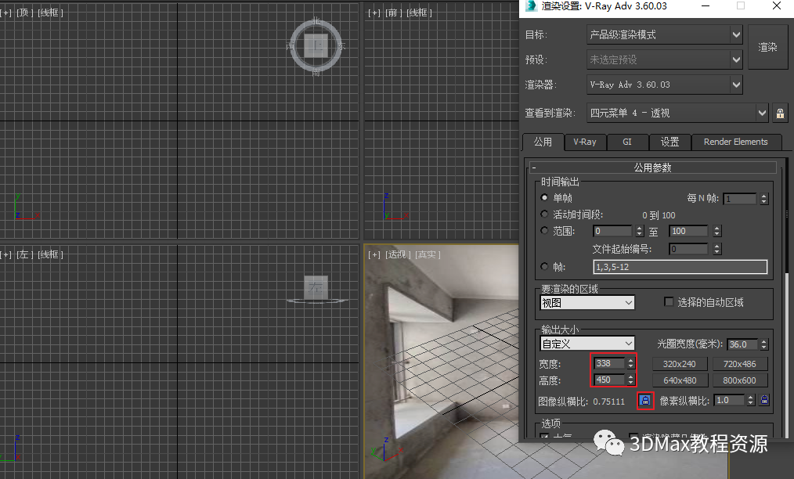Screen dimensions: 794x479
Task: Choose the 320x240 preset size button
Action: (x=680, y=364)
